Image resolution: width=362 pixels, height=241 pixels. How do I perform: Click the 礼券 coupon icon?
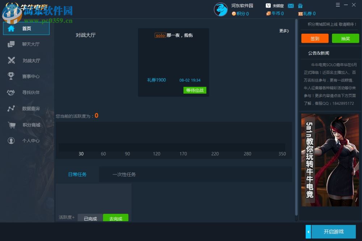(x=300, y=14)
